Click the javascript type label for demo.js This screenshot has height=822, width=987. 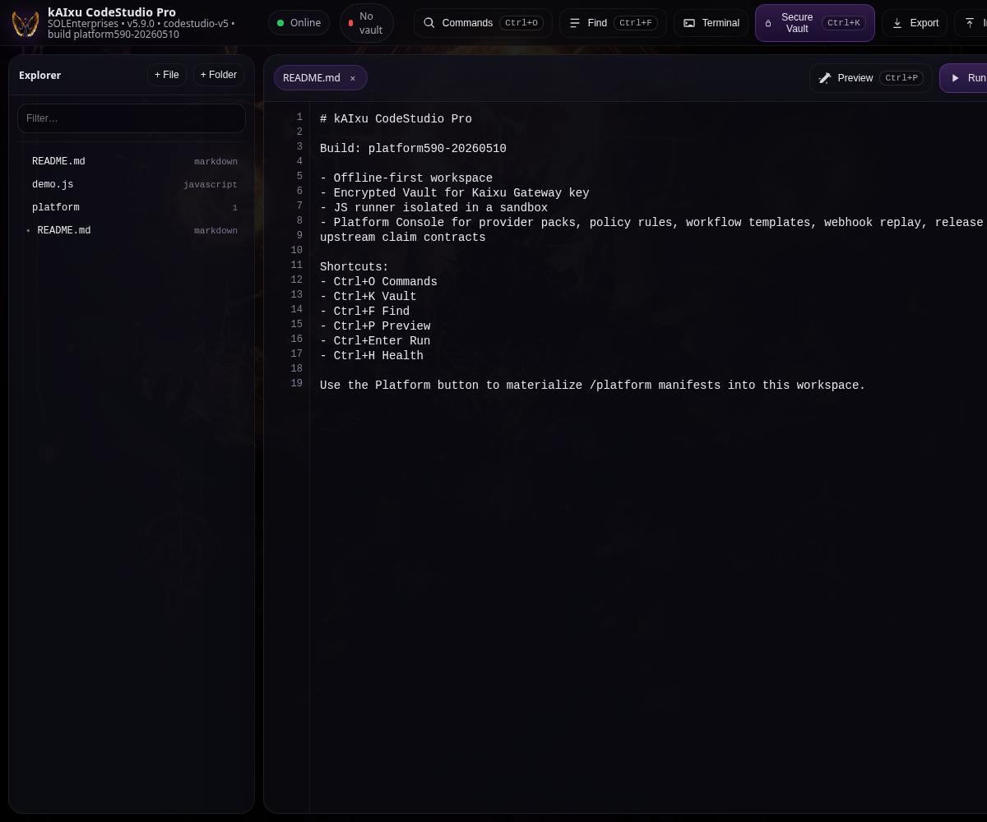[x=211, y=185]
